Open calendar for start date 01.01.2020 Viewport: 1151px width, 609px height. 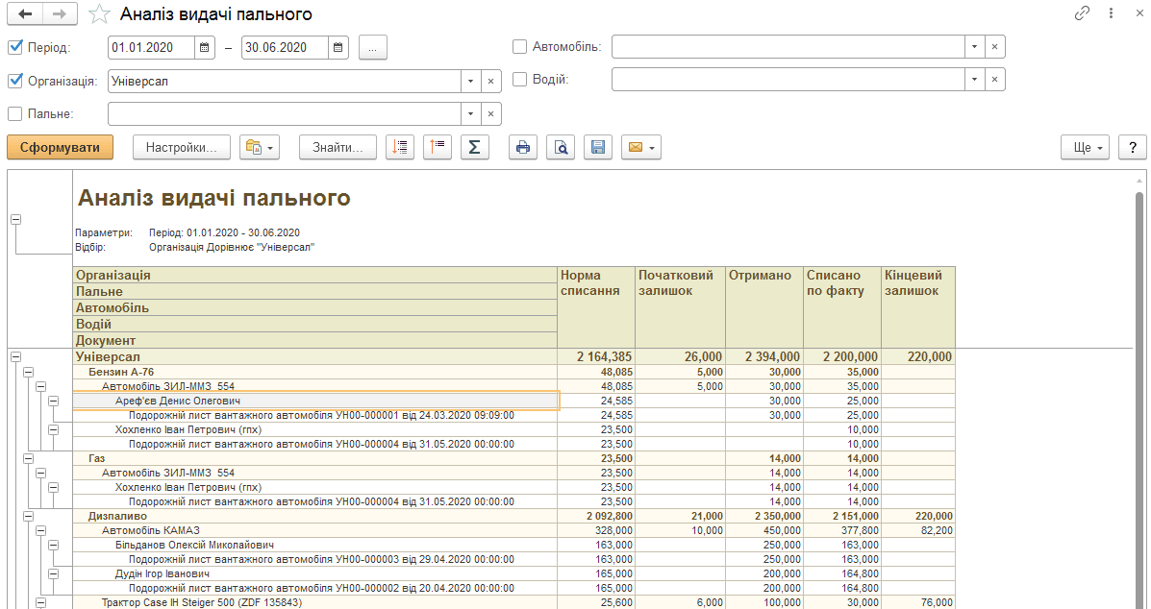205,48
